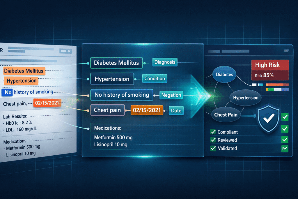Click the Negation label tag

tap(172, 95)
